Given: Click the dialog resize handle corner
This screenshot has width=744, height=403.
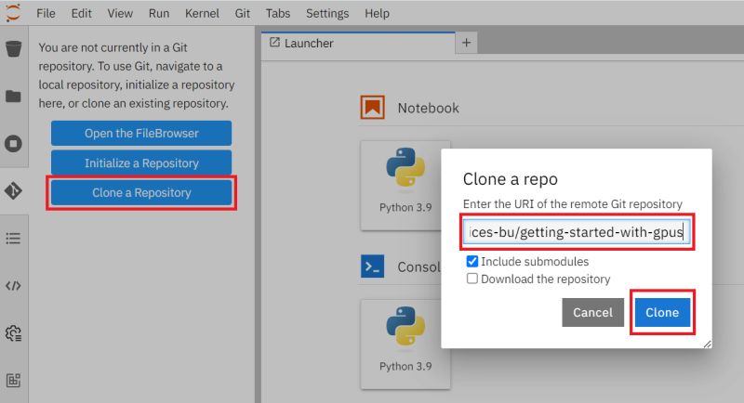Looking at the screenshot, I should 707,344.
